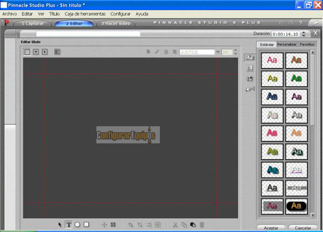Click the justify grid icon in bottom toolbar

(x=158, y=225)
